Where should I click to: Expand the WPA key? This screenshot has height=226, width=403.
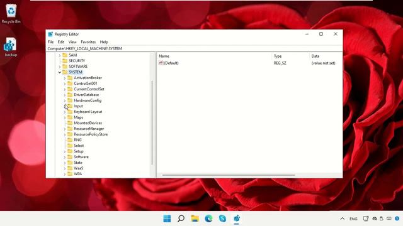(65, 174)
